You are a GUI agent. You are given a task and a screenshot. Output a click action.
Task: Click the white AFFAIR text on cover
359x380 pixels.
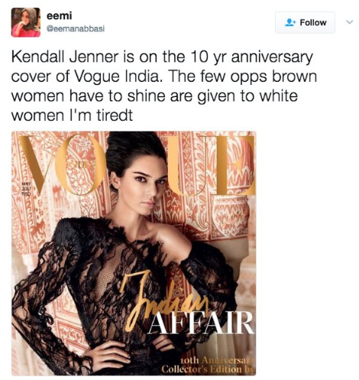[x=201, y=323]
